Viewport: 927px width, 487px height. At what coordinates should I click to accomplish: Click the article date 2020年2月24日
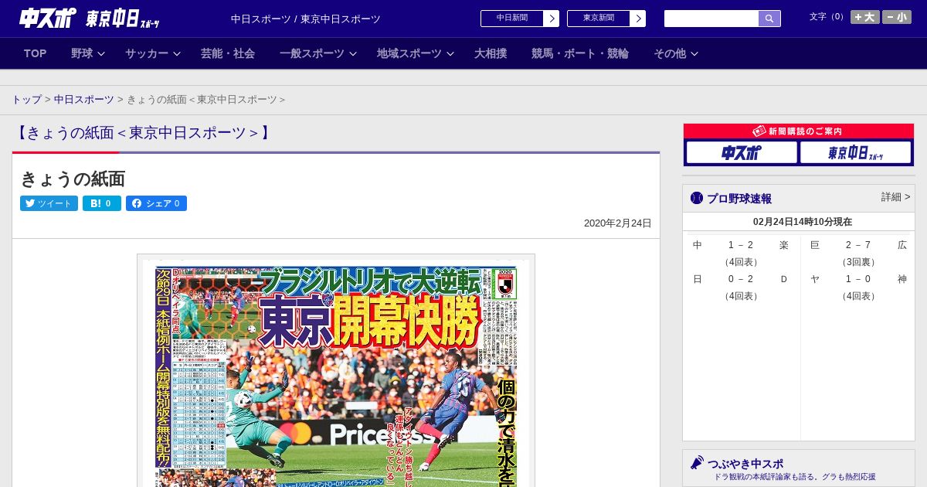pyautogui.click(x=618, y=223)
